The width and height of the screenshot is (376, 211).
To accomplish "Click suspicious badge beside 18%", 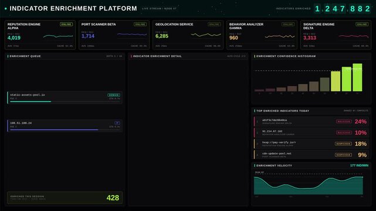I will (x=343, y=144).
